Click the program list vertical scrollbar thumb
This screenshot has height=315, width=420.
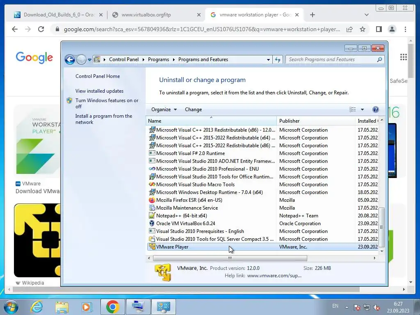click(x=382, y=227)
